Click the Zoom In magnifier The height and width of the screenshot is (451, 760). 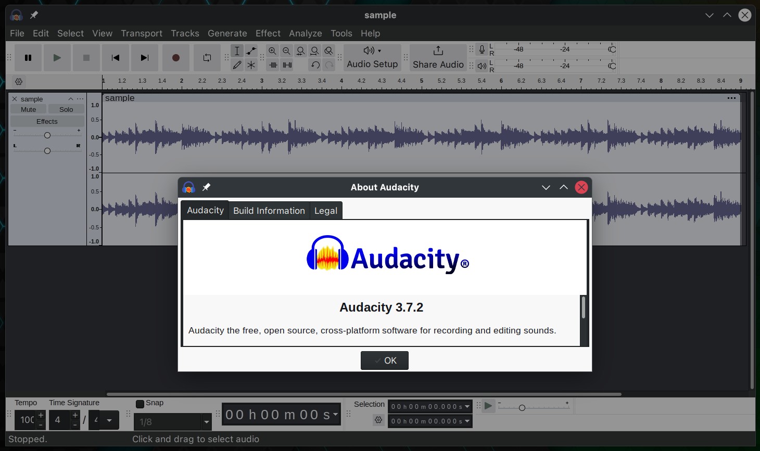(x=273, y=51)
